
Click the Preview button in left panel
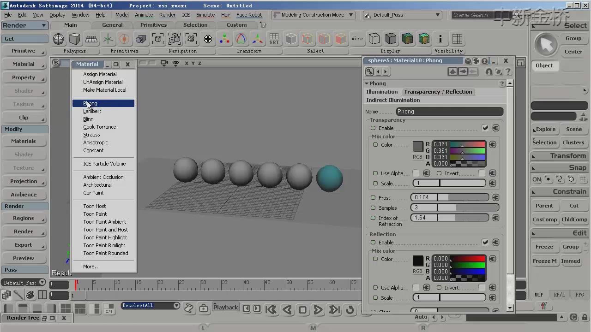click(x=24, y=258)
